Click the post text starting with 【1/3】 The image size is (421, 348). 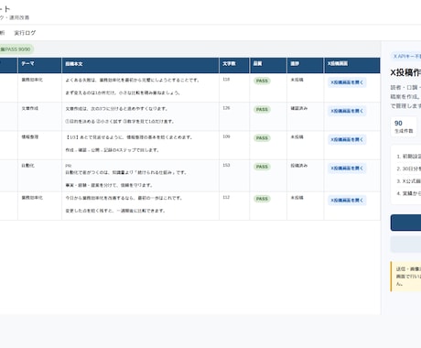(x=129, y=144)
